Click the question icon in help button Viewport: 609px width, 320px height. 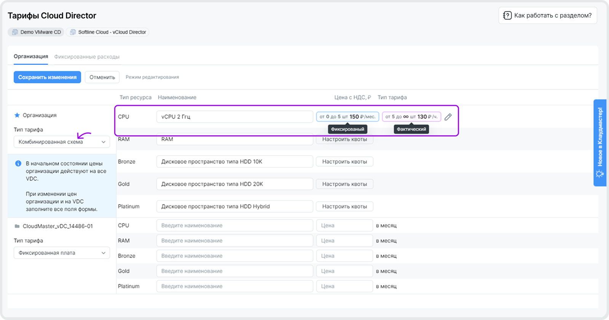(x=507, y=16)
